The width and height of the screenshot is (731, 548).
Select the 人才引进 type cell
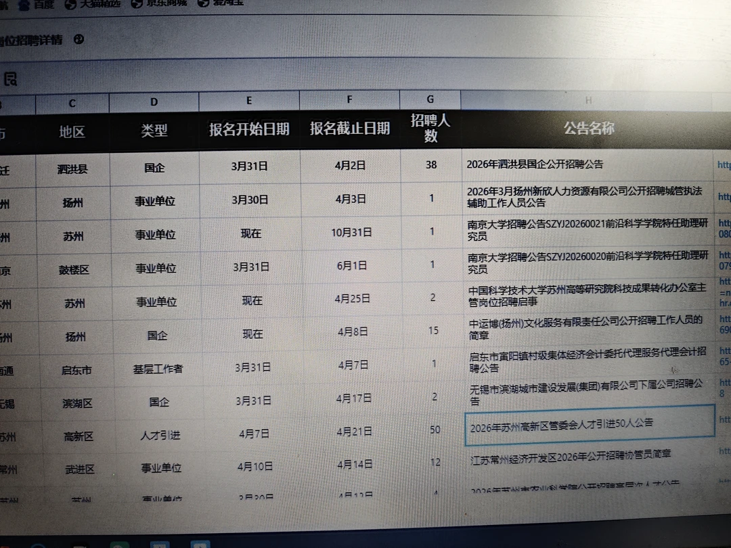pos(160,436)
